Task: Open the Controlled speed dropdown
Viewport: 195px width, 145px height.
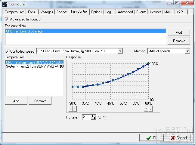Action: (120, 51)
